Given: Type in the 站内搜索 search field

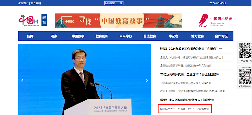Looking at the screenshot, I should [x=111, y=3].
